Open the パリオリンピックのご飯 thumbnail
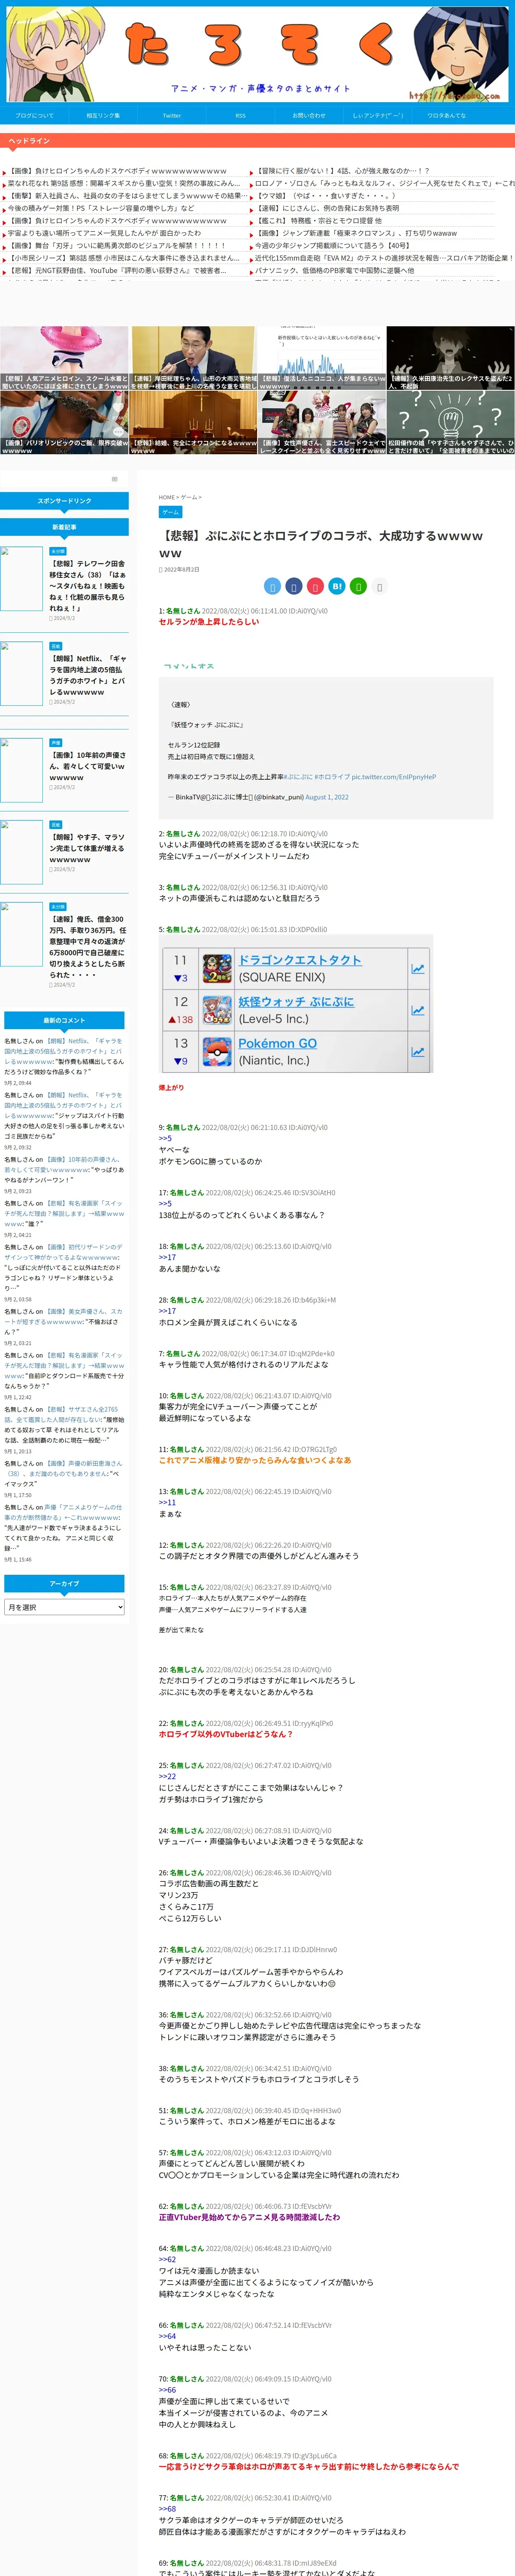Viewport: 515px width, 2576px height. pyautogui.click(x=64, y=422)
